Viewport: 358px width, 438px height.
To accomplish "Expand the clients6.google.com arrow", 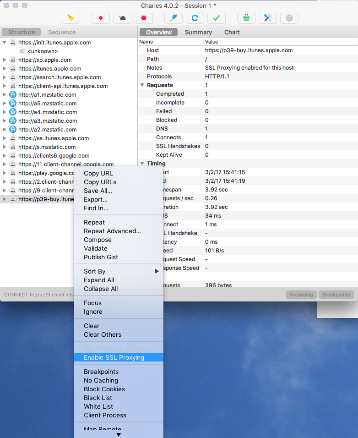I will click(5, 156).
